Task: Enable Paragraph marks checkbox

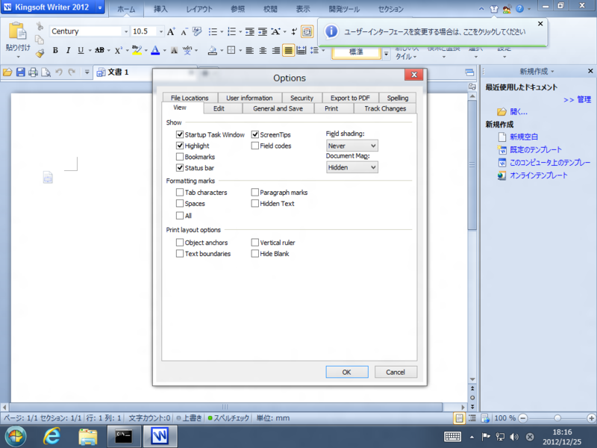Action: tap(255, 193)
